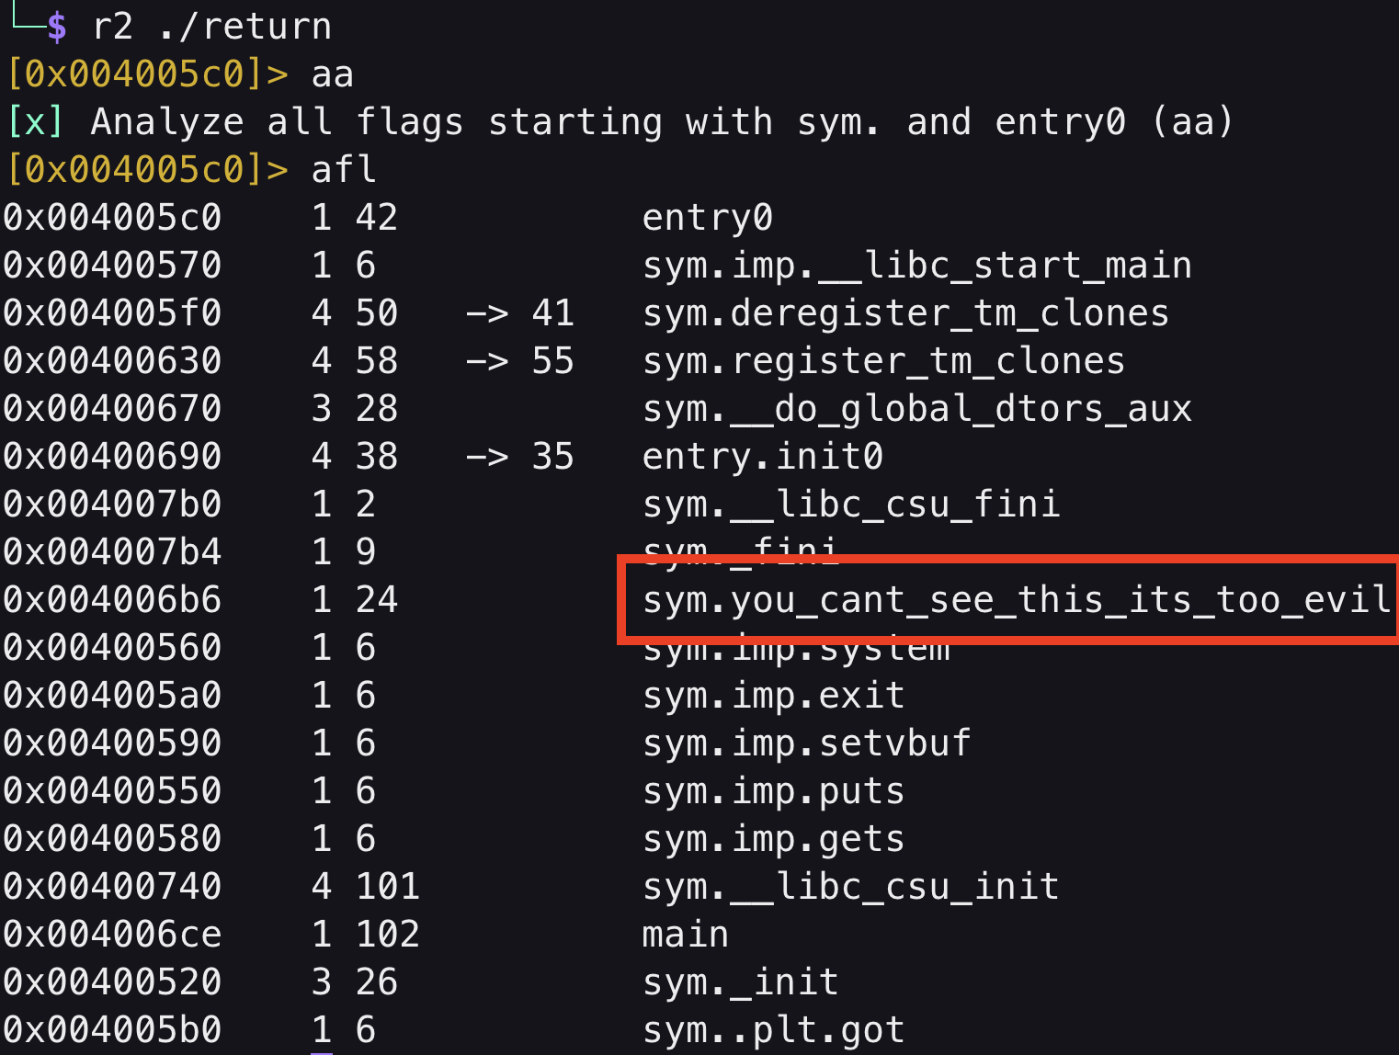Click the sym..plt.got entry
The width and height of the screenshot is (1399, 1055).
tap(773, 1030)
